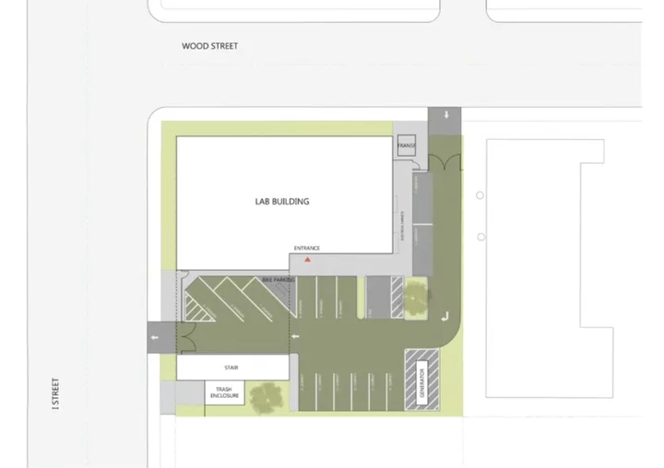
Task: Click the down arrow at Wood Street driveway
Action: click(446, 115)
